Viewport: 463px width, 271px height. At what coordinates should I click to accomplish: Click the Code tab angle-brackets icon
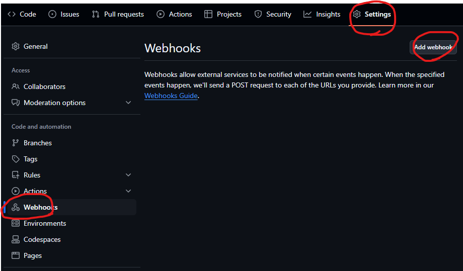(x=12, y=14)
